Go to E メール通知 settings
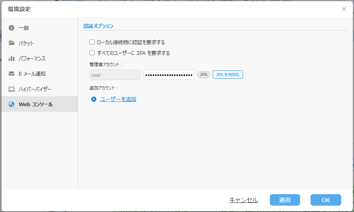This screenshot has height=212, width=354. 40,74
